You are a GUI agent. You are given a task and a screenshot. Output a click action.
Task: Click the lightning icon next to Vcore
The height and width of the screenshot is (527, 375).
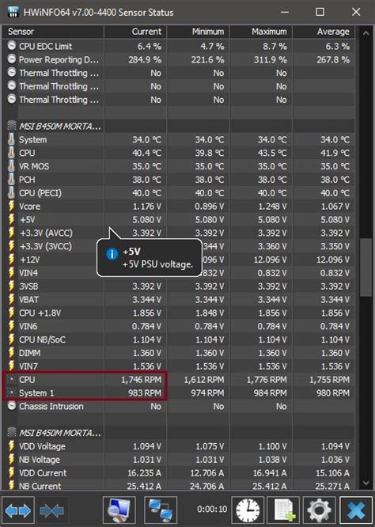point(11,206)
